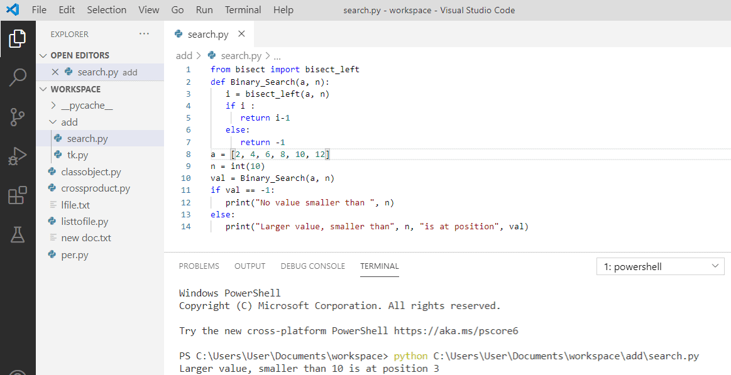The image size is (731, 375).
Task: Open the Terminal menu
Action: pyautogui.click(x=243, y=9)
